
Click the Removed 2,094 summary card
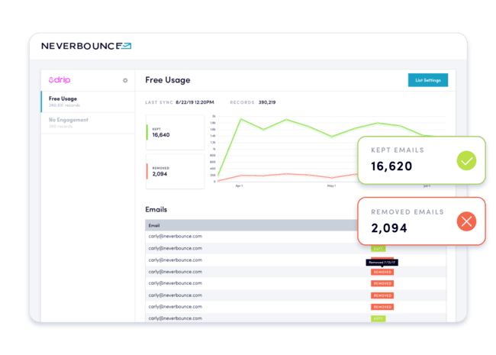click(x=175, y=171)
